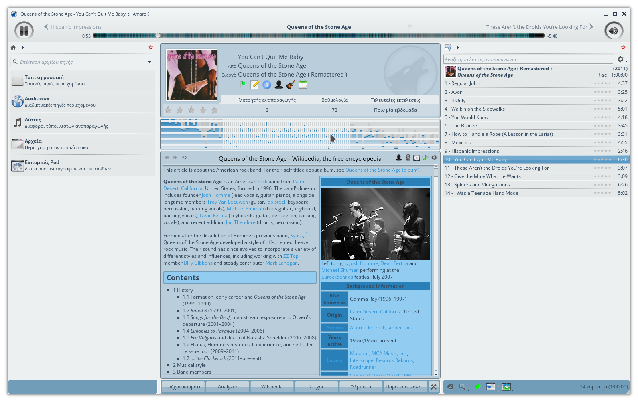Switch to the Wikipedia applet tab
Image resolution: width=638 pixels, height=402 pixels.
tap(272, 387)
